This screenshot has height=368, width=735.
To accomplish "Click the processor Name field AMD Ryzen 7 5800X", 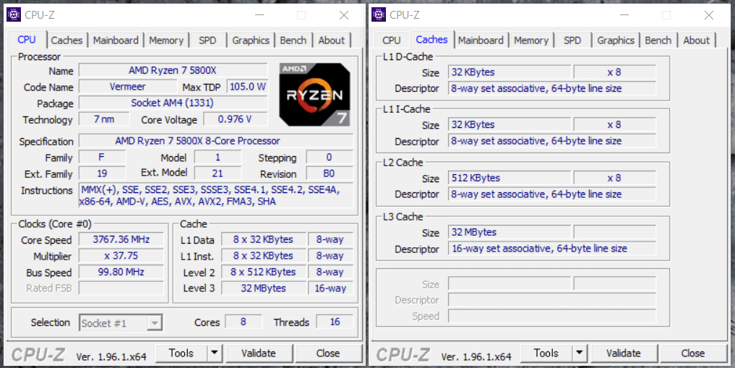I will pyautogui.click(x=173, y=70).
